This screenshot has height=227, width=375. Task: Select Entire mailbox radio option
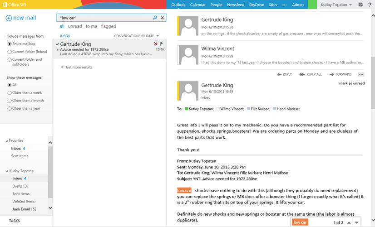tap(10, 44)
